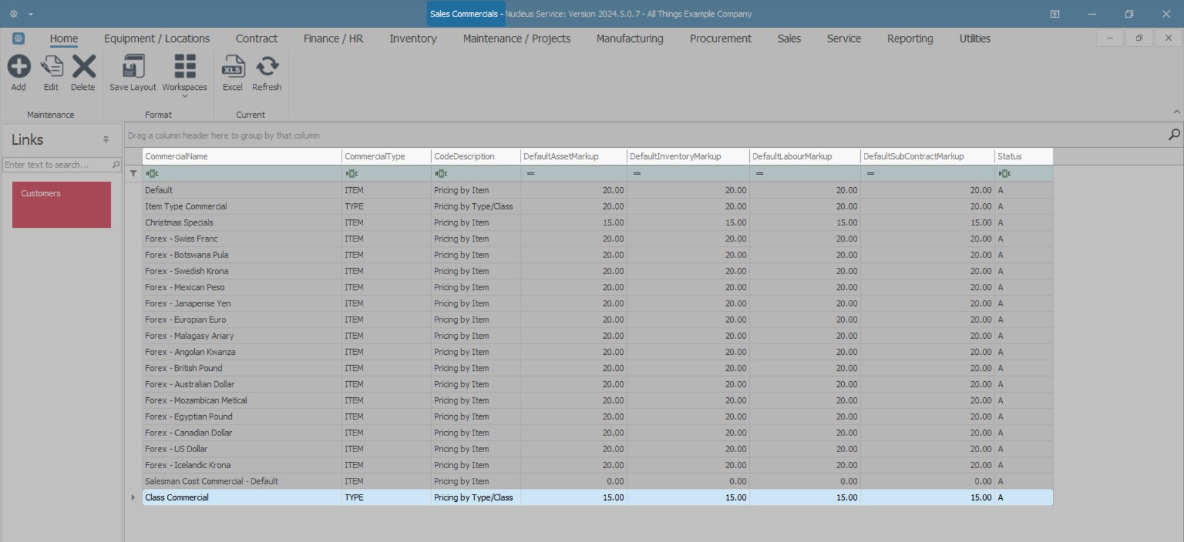The image size is (1184, 542).
Task: Click the Delete record icon
Action: pos(83,67)
